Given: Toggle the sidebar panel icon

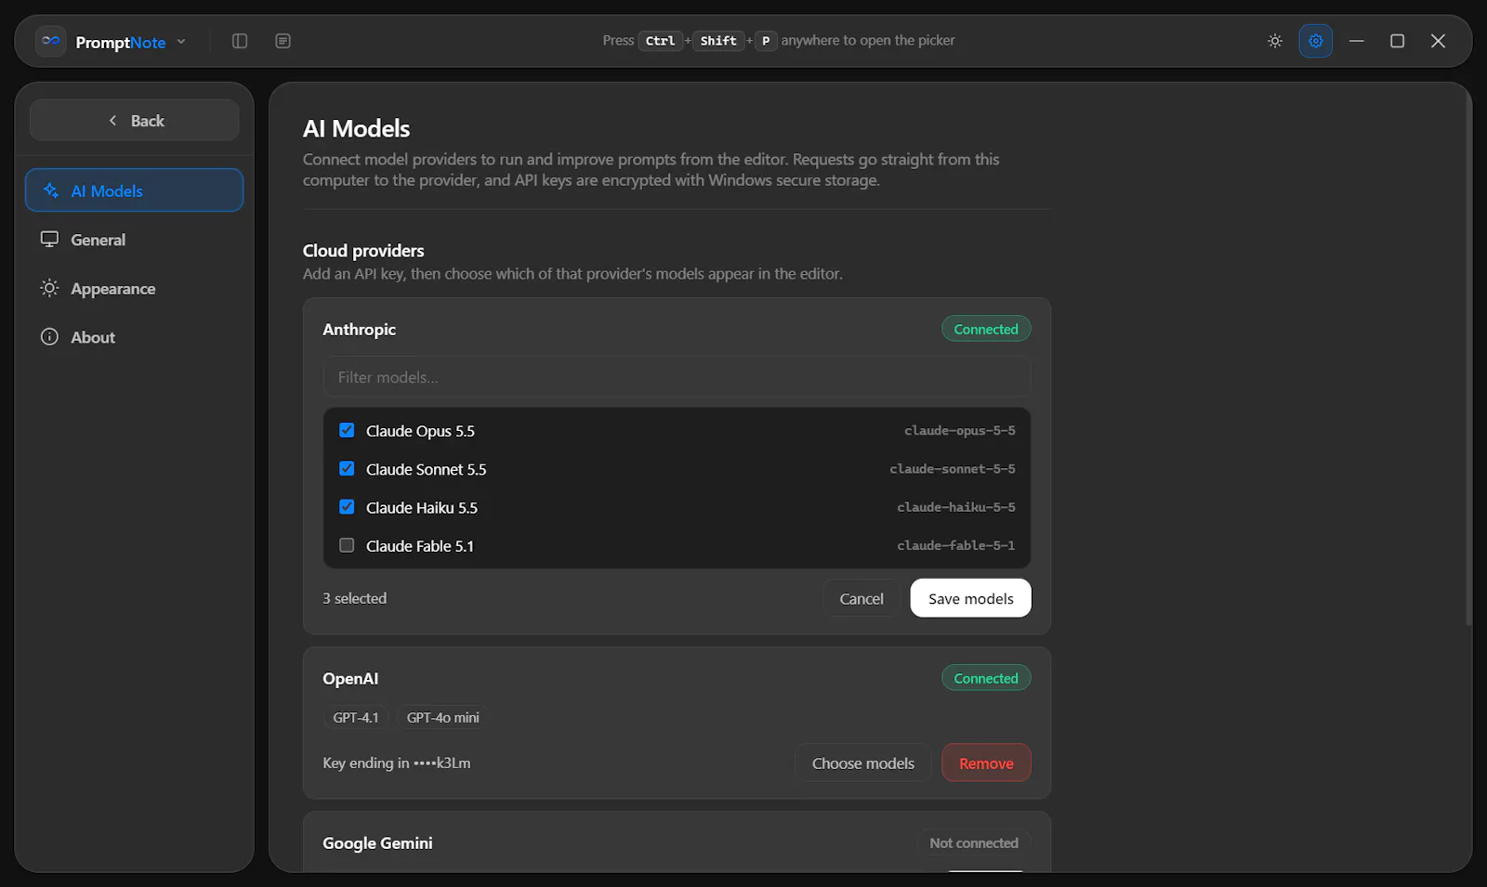Looking at the screenshot, I should click(240, 41).
